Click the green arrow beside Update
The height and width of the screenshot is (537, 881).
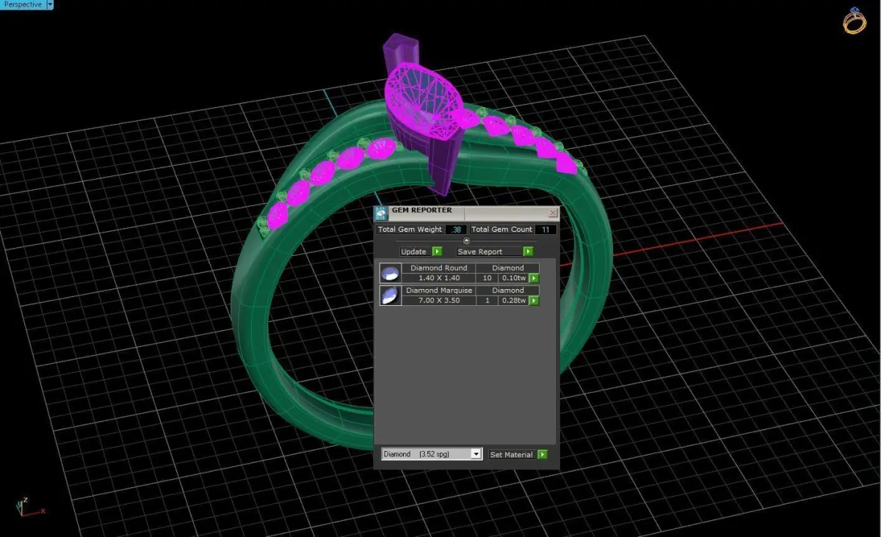[437, 252]
